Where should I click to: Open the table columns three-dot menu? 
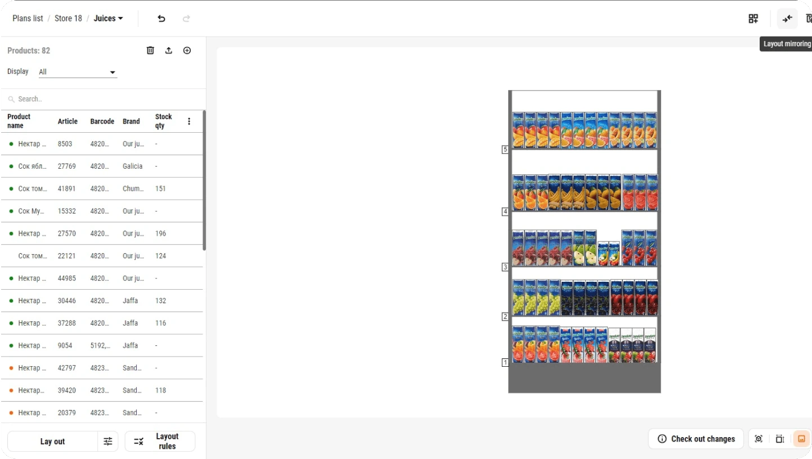click(x=189, y=121)
